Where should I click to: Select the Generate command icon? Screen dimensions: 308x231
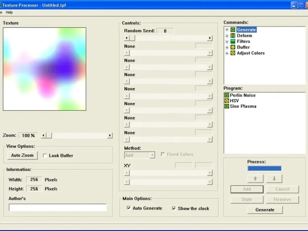pos(233,30)
